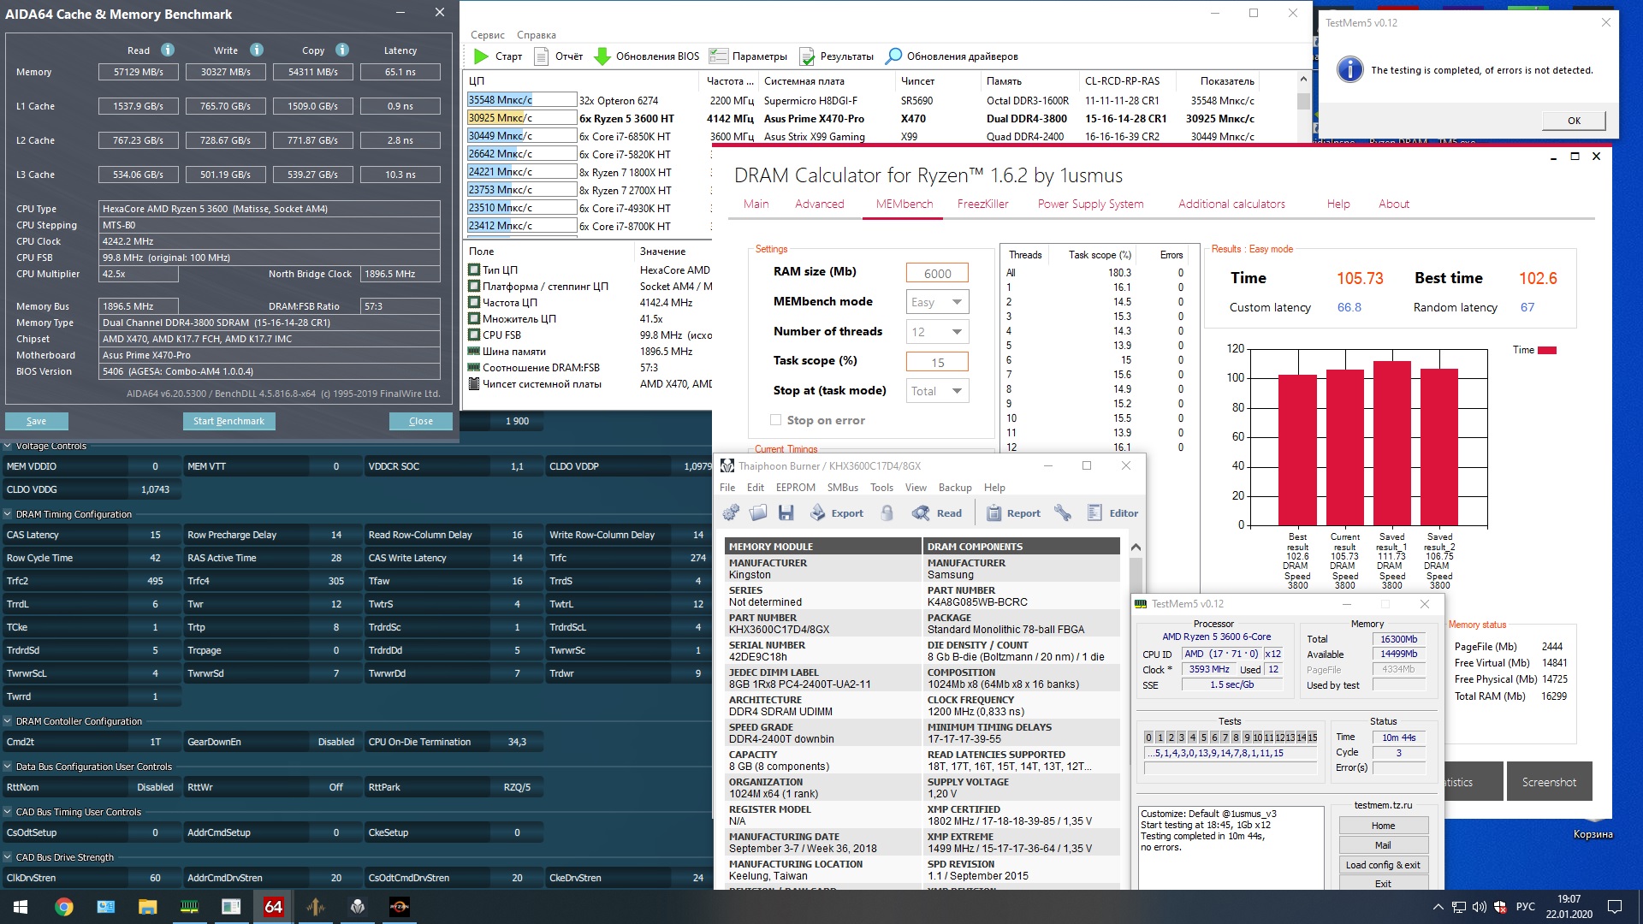The image size is (1643, 924).
Task: Open the EEPROM menu in Thaiphoon Burner
Action: (795, 488)
